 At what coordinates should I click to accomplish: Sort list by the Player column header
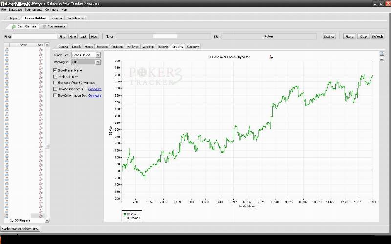coord(22,45)
